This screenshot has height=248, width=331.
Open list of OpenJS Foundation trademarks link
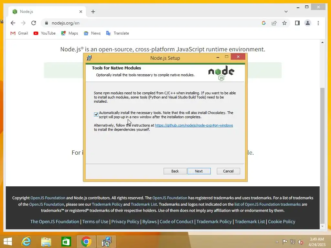pos(267,204)
